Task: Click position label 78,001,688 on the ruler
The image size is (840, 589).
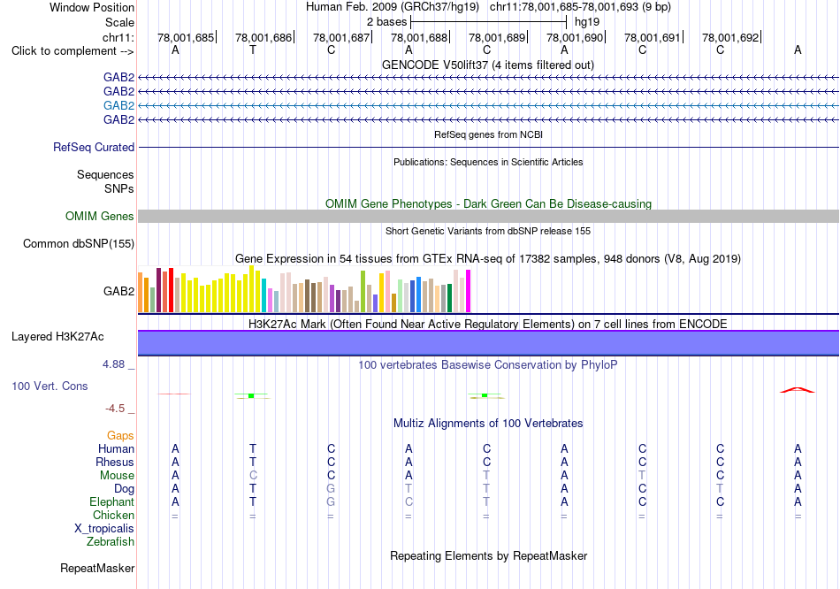Action: (x=419, y=37)
